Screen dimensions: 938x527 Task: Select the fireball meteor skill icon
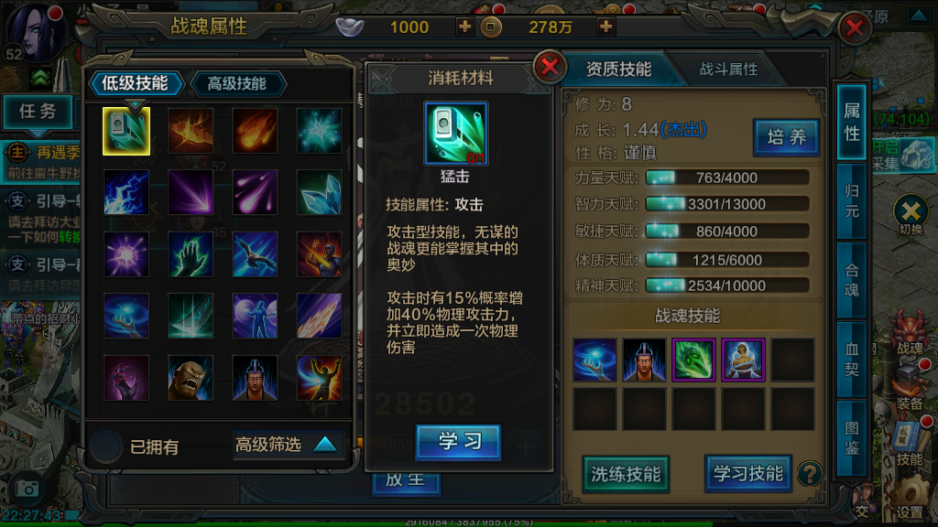tap(255, 131)
